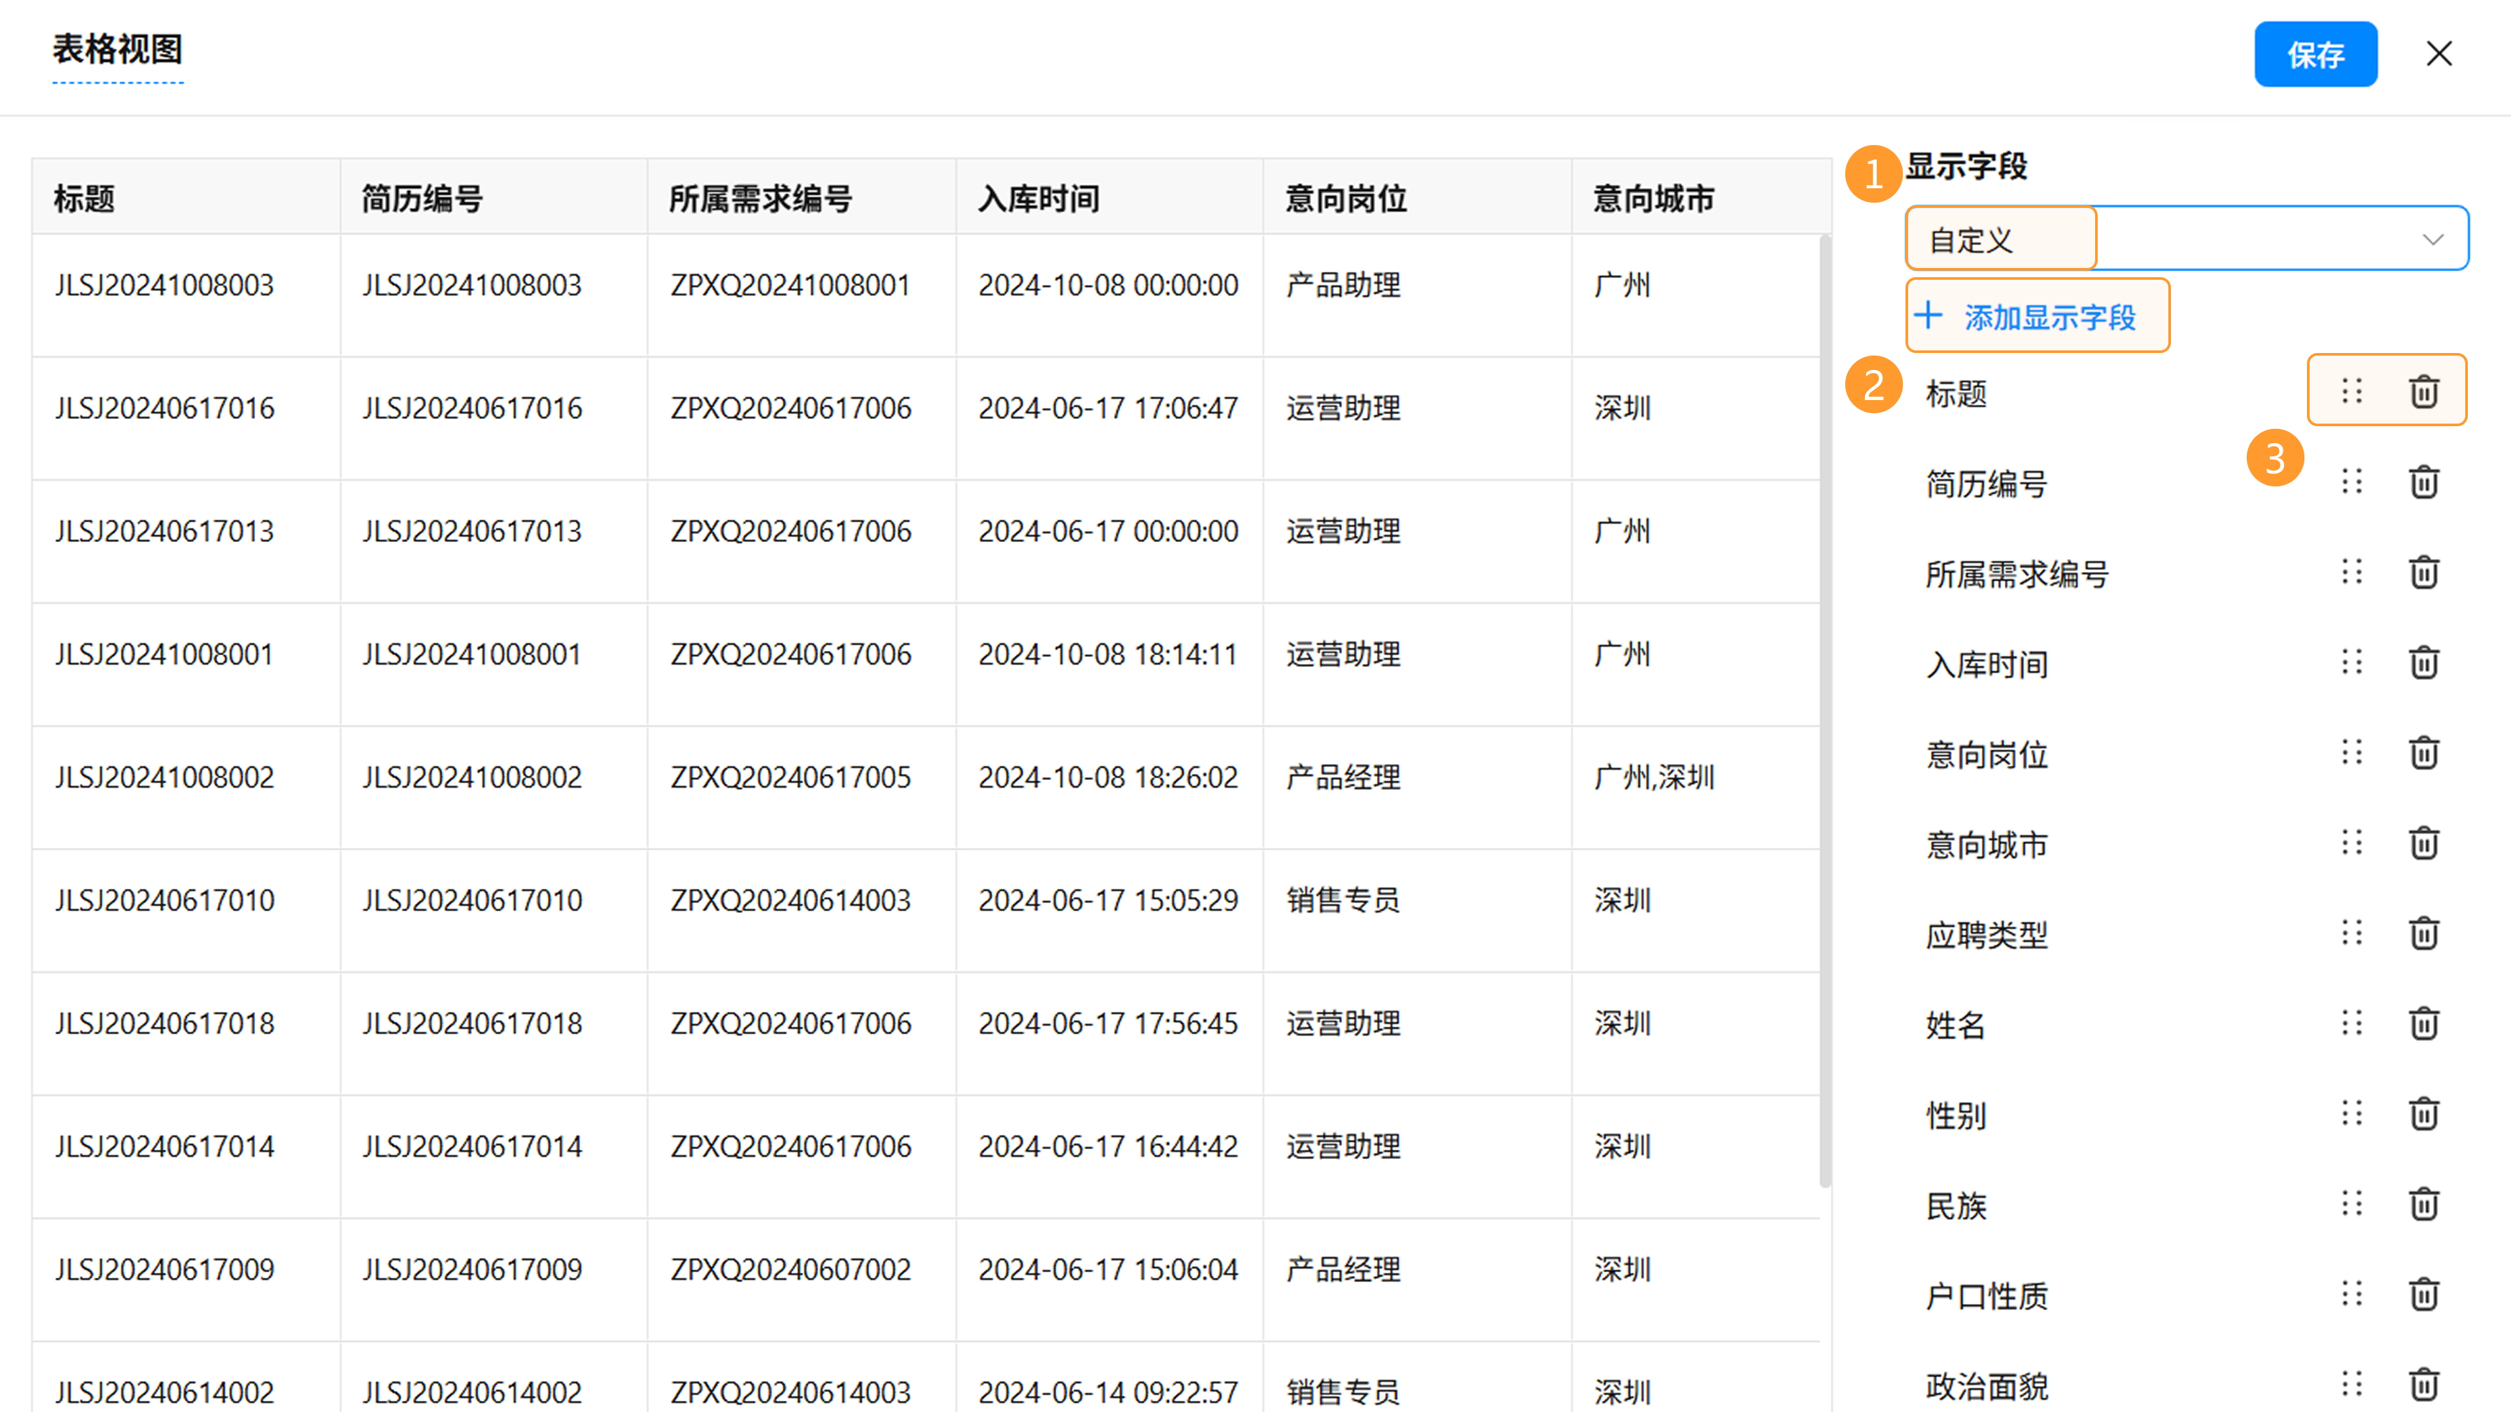Click drag handle beside 应聘类型
The height and width of the screenshot is (1412, 2511).
[2351, 933]
